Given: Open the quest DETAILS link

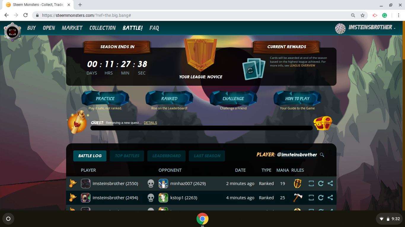Looking at the screenshot, I should (x=150, y=123).
